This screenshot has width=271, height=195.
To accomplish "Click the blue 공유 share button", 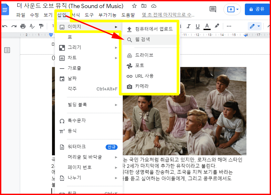I will (x=257, y=9).
